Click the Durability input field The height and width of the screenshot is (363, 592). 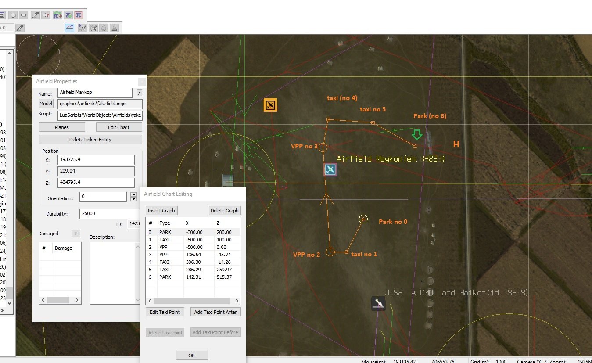pyautogui.click(x=110, y=214)
